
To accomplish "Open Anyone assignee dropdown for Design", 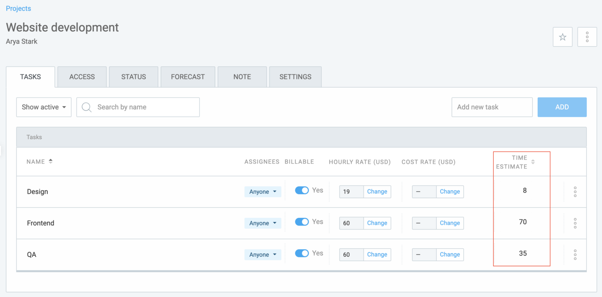I will pyautogui.click(x=263, y=192).
